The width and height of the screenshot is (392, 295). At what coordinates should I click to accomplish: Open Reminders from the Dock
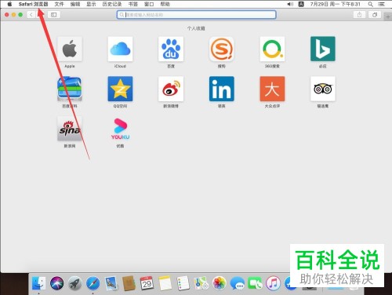[183, 283]
